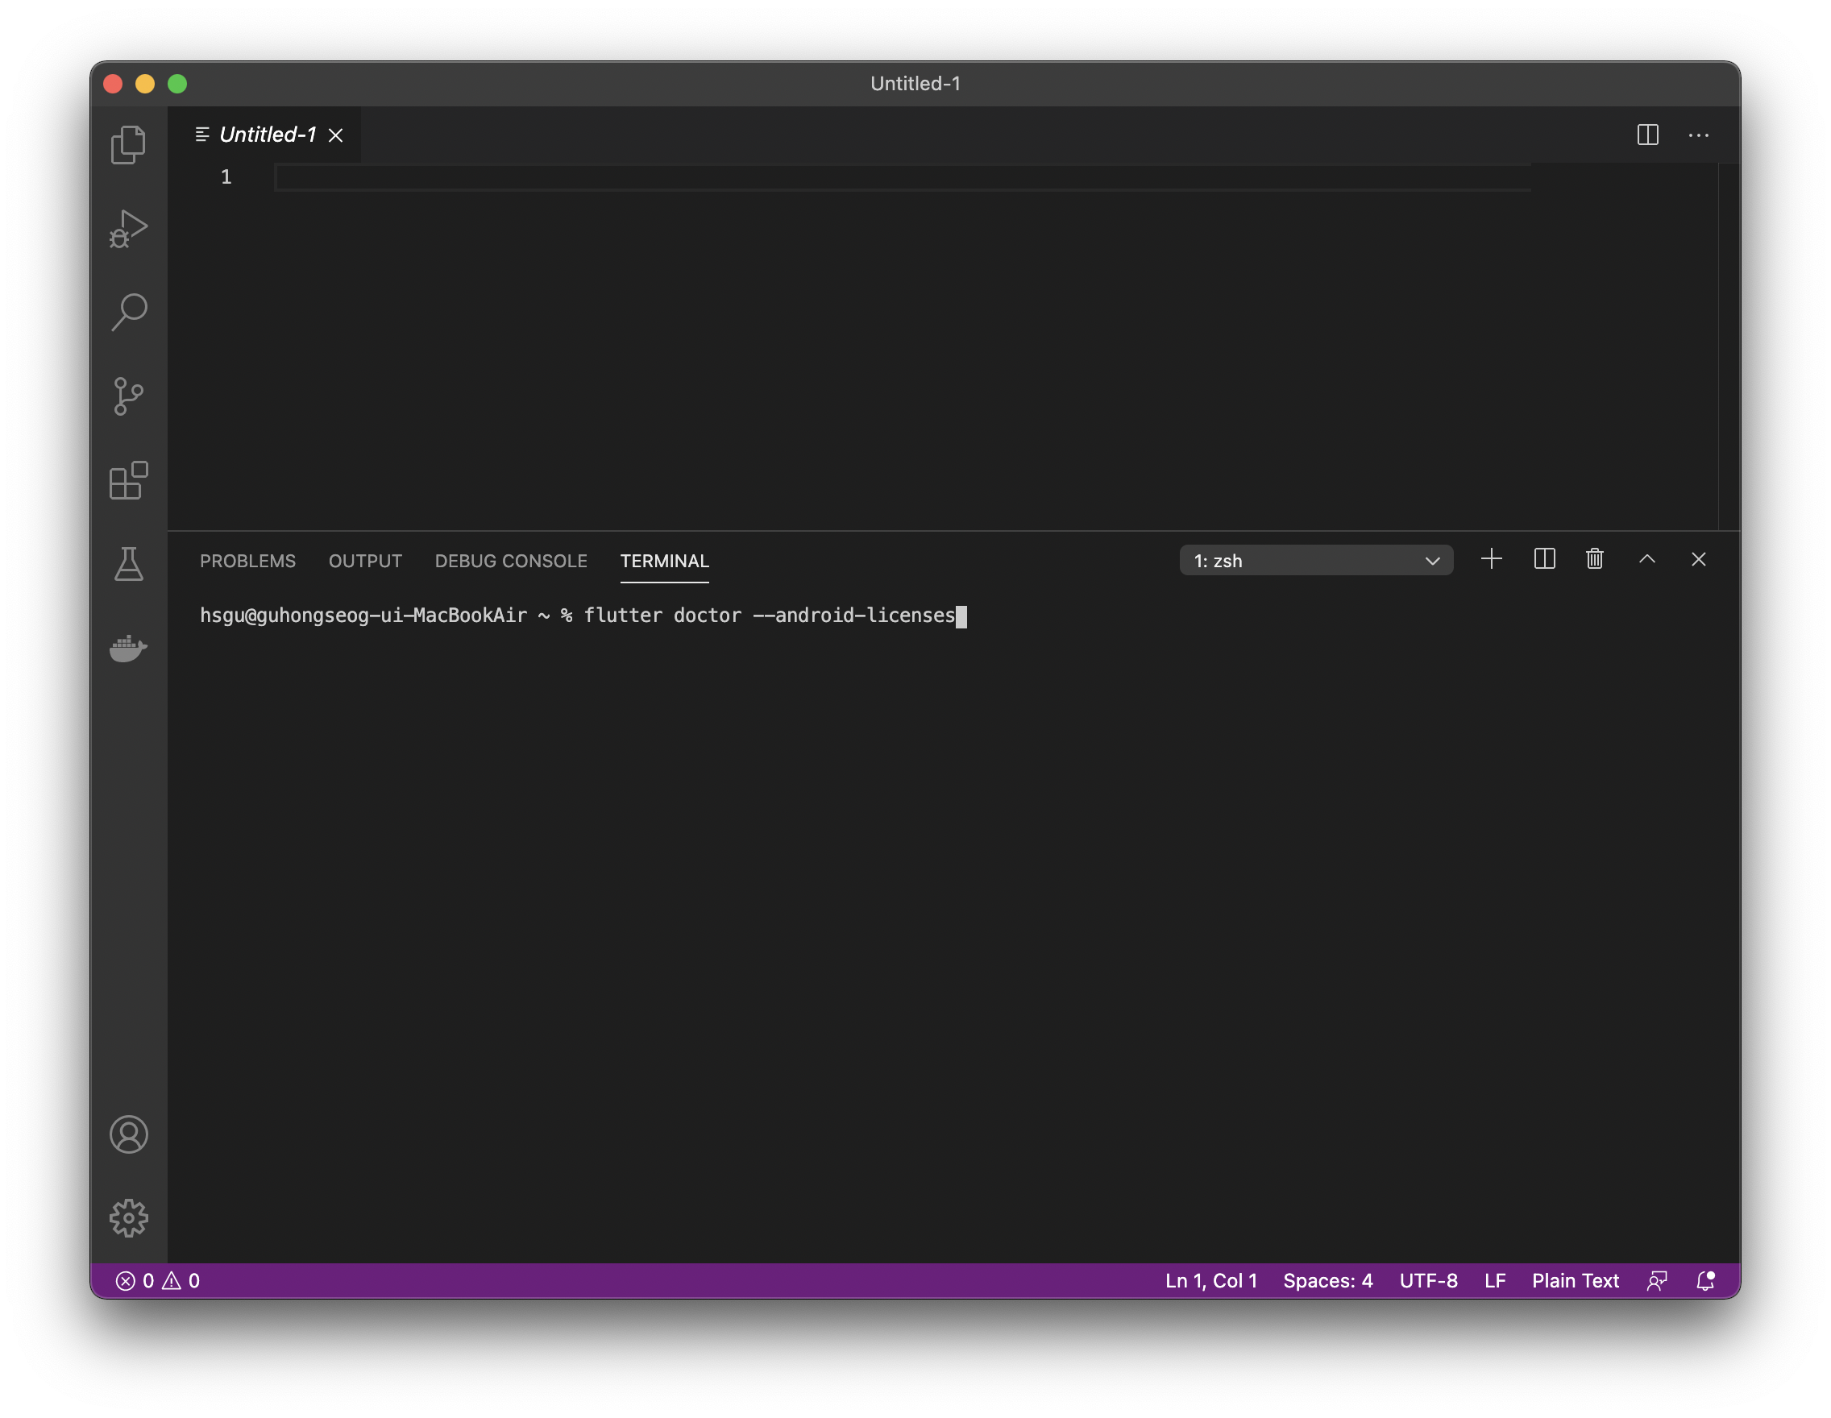Change encoding via UTF-8 status item

(x=1429, y=1280)
